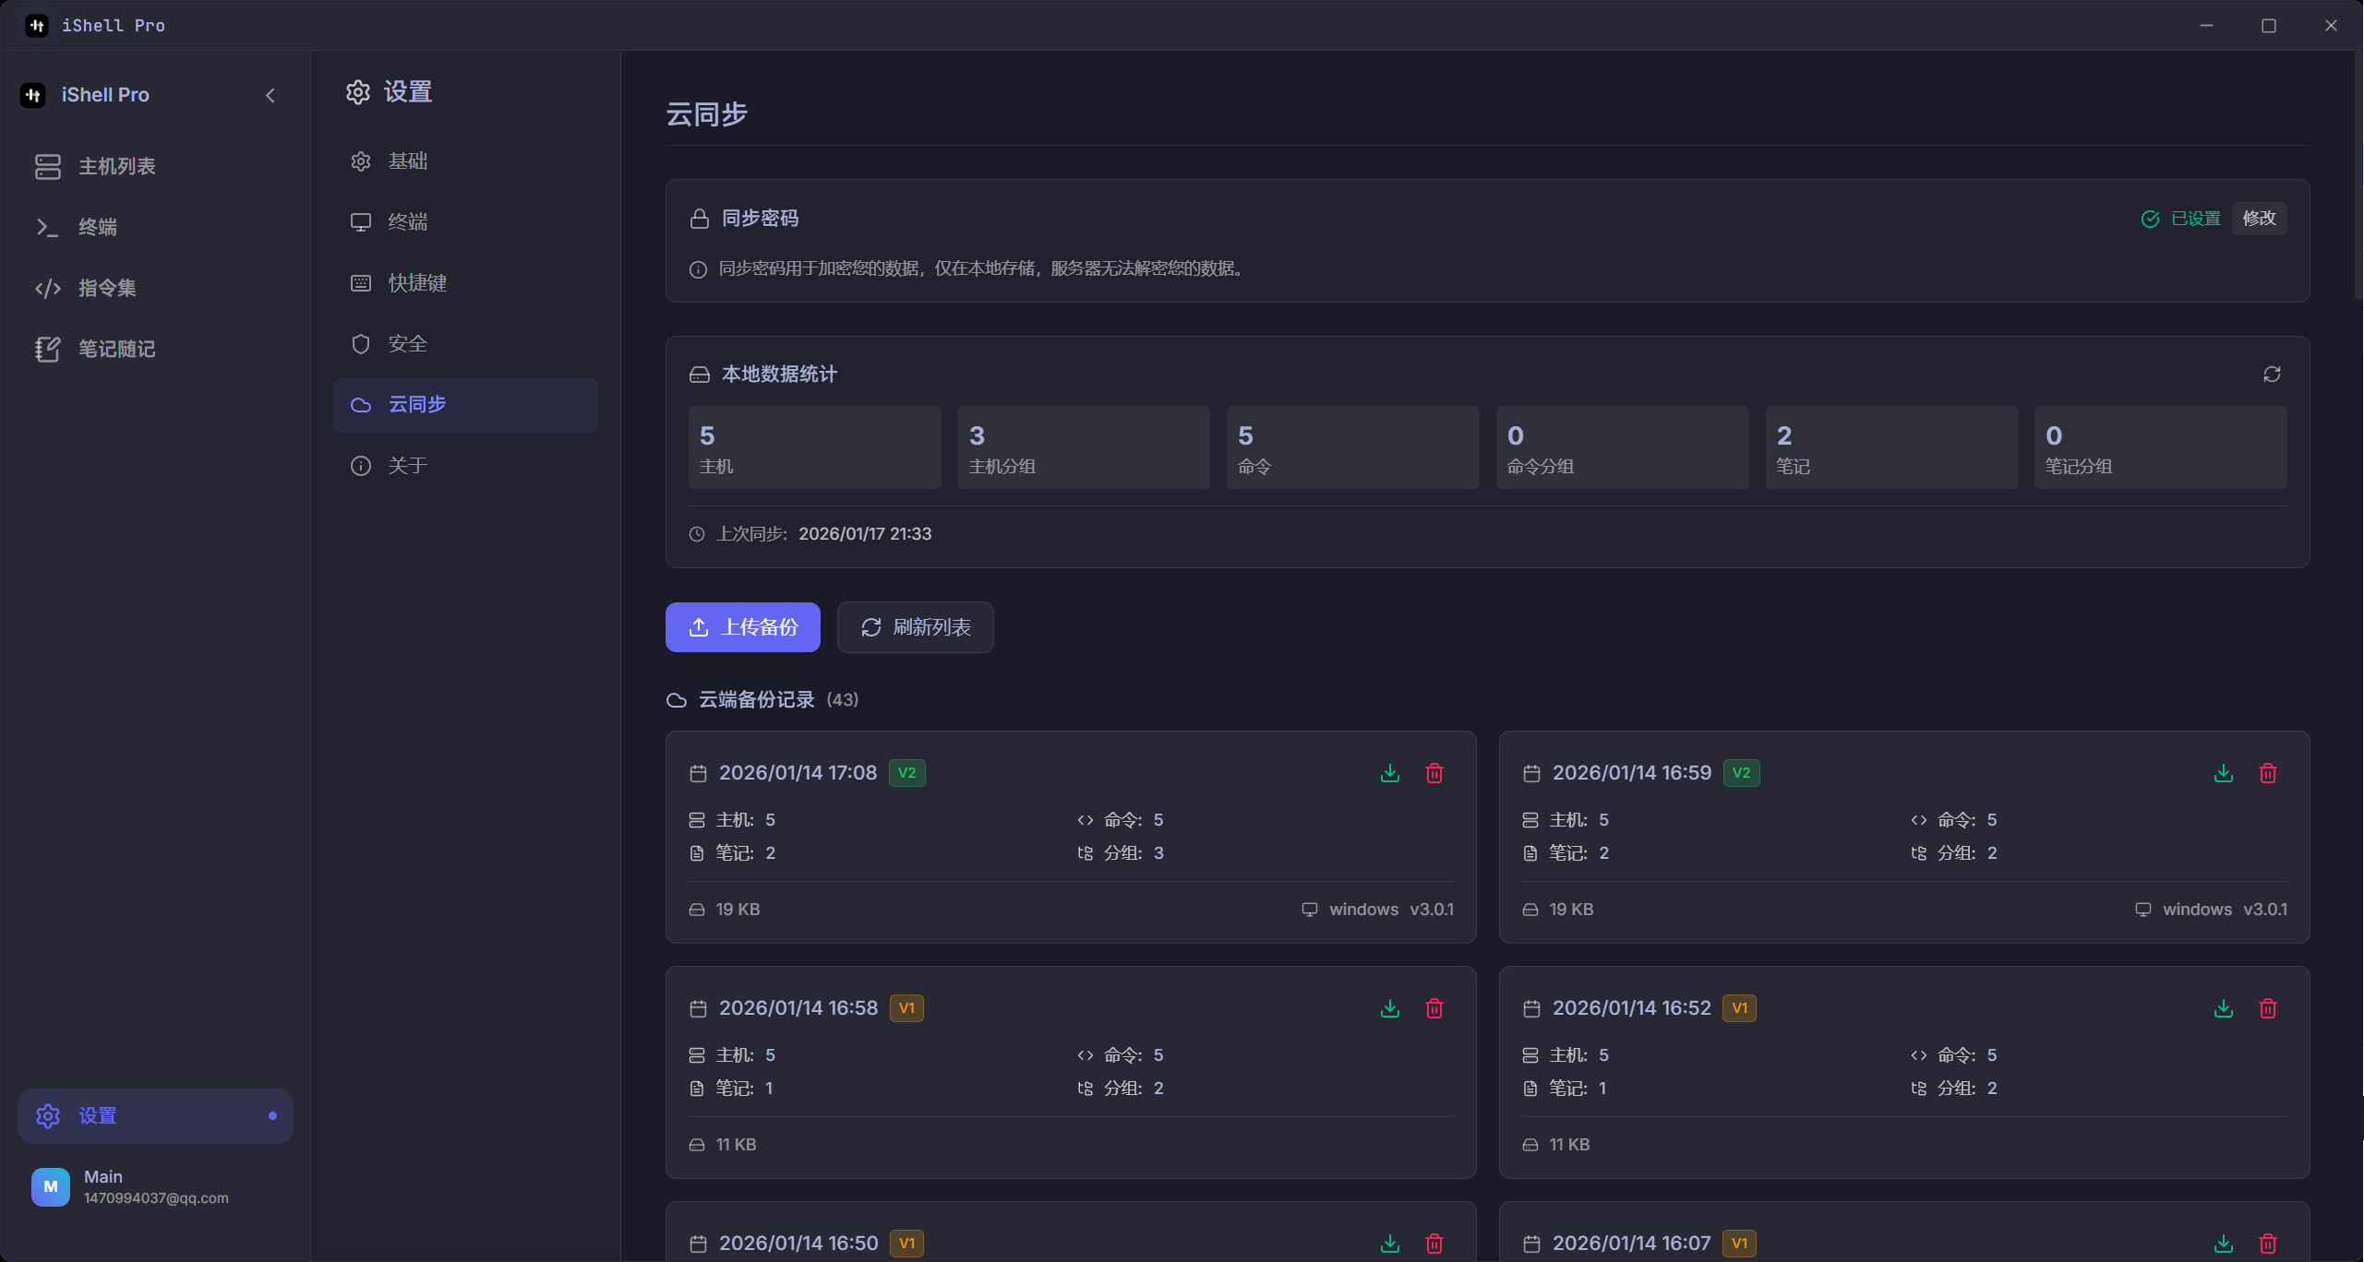The height and width of the screenshot is (1262, 2364).
Task: Switch to the 终端 settings tab
Action: click(465, 222)
